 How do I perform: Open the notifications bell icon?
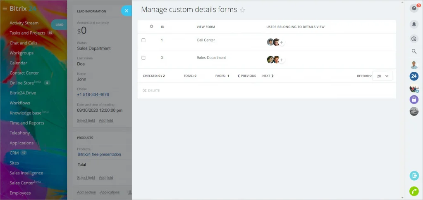[414, 24]
